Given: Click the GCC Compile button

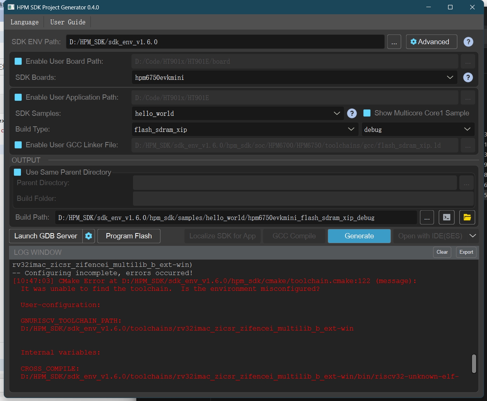Looking at the screenshot, I should pos(294,236).
